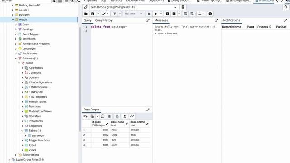
Task: Edit the pass_sname column pencil icon
Action: pos(147,124)
